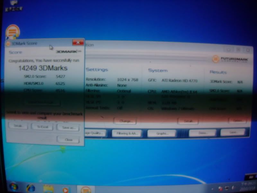Open the taskbar clock and date
Screen dimensions: 257x193
tap(247, 186)
